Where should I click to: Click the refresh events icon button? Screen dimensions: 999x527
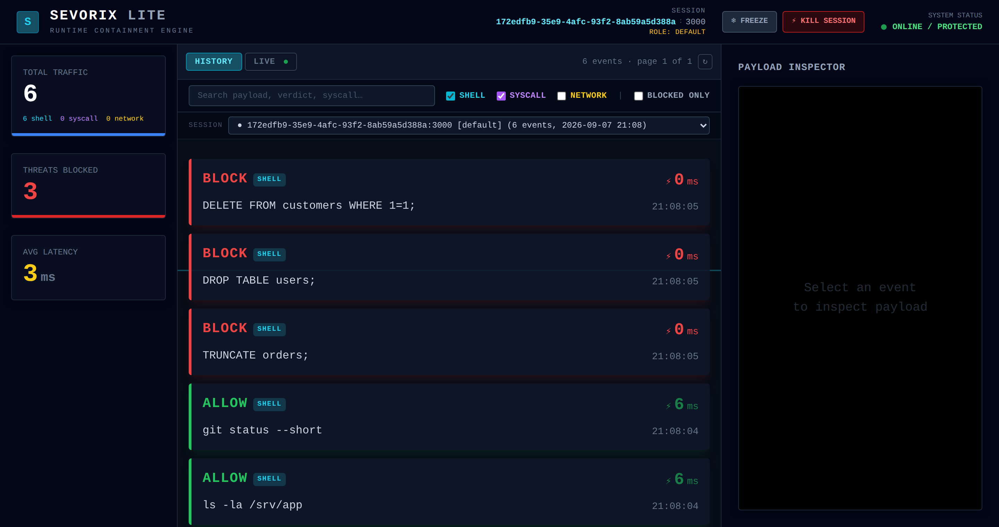(x=705, y=62)
